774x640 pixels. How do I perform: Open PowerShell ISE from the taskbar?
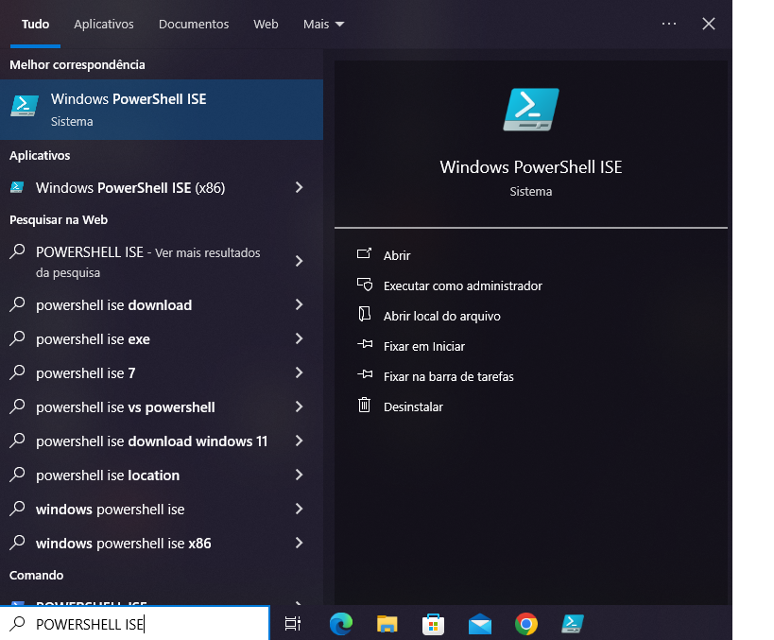pyautogui.click(x=573, y=624)
